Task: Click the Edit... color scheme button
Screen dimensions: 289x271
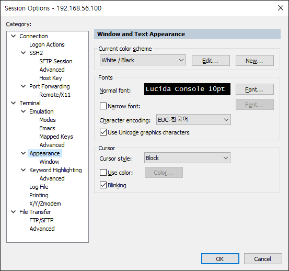Action: [211, 60]
